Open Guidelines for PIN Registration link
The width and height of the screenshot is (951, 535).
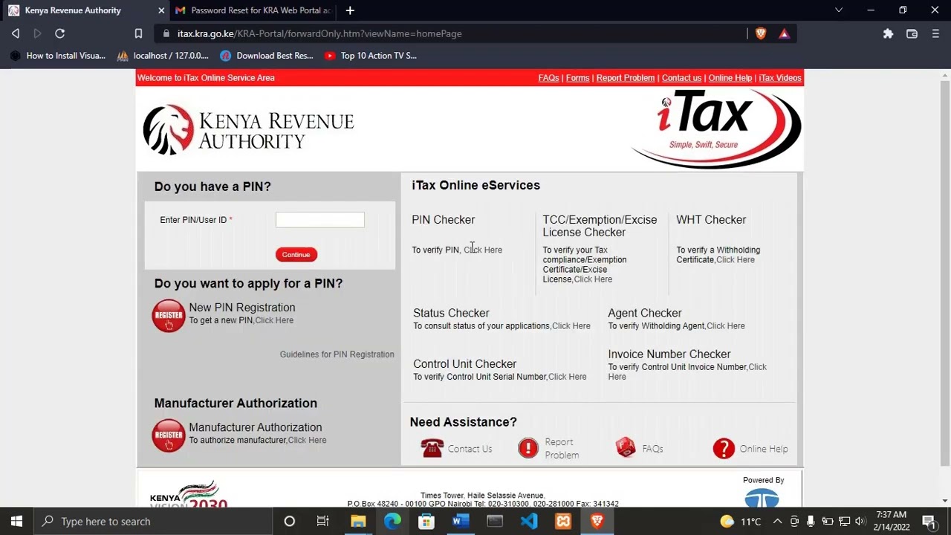[337, 354]
